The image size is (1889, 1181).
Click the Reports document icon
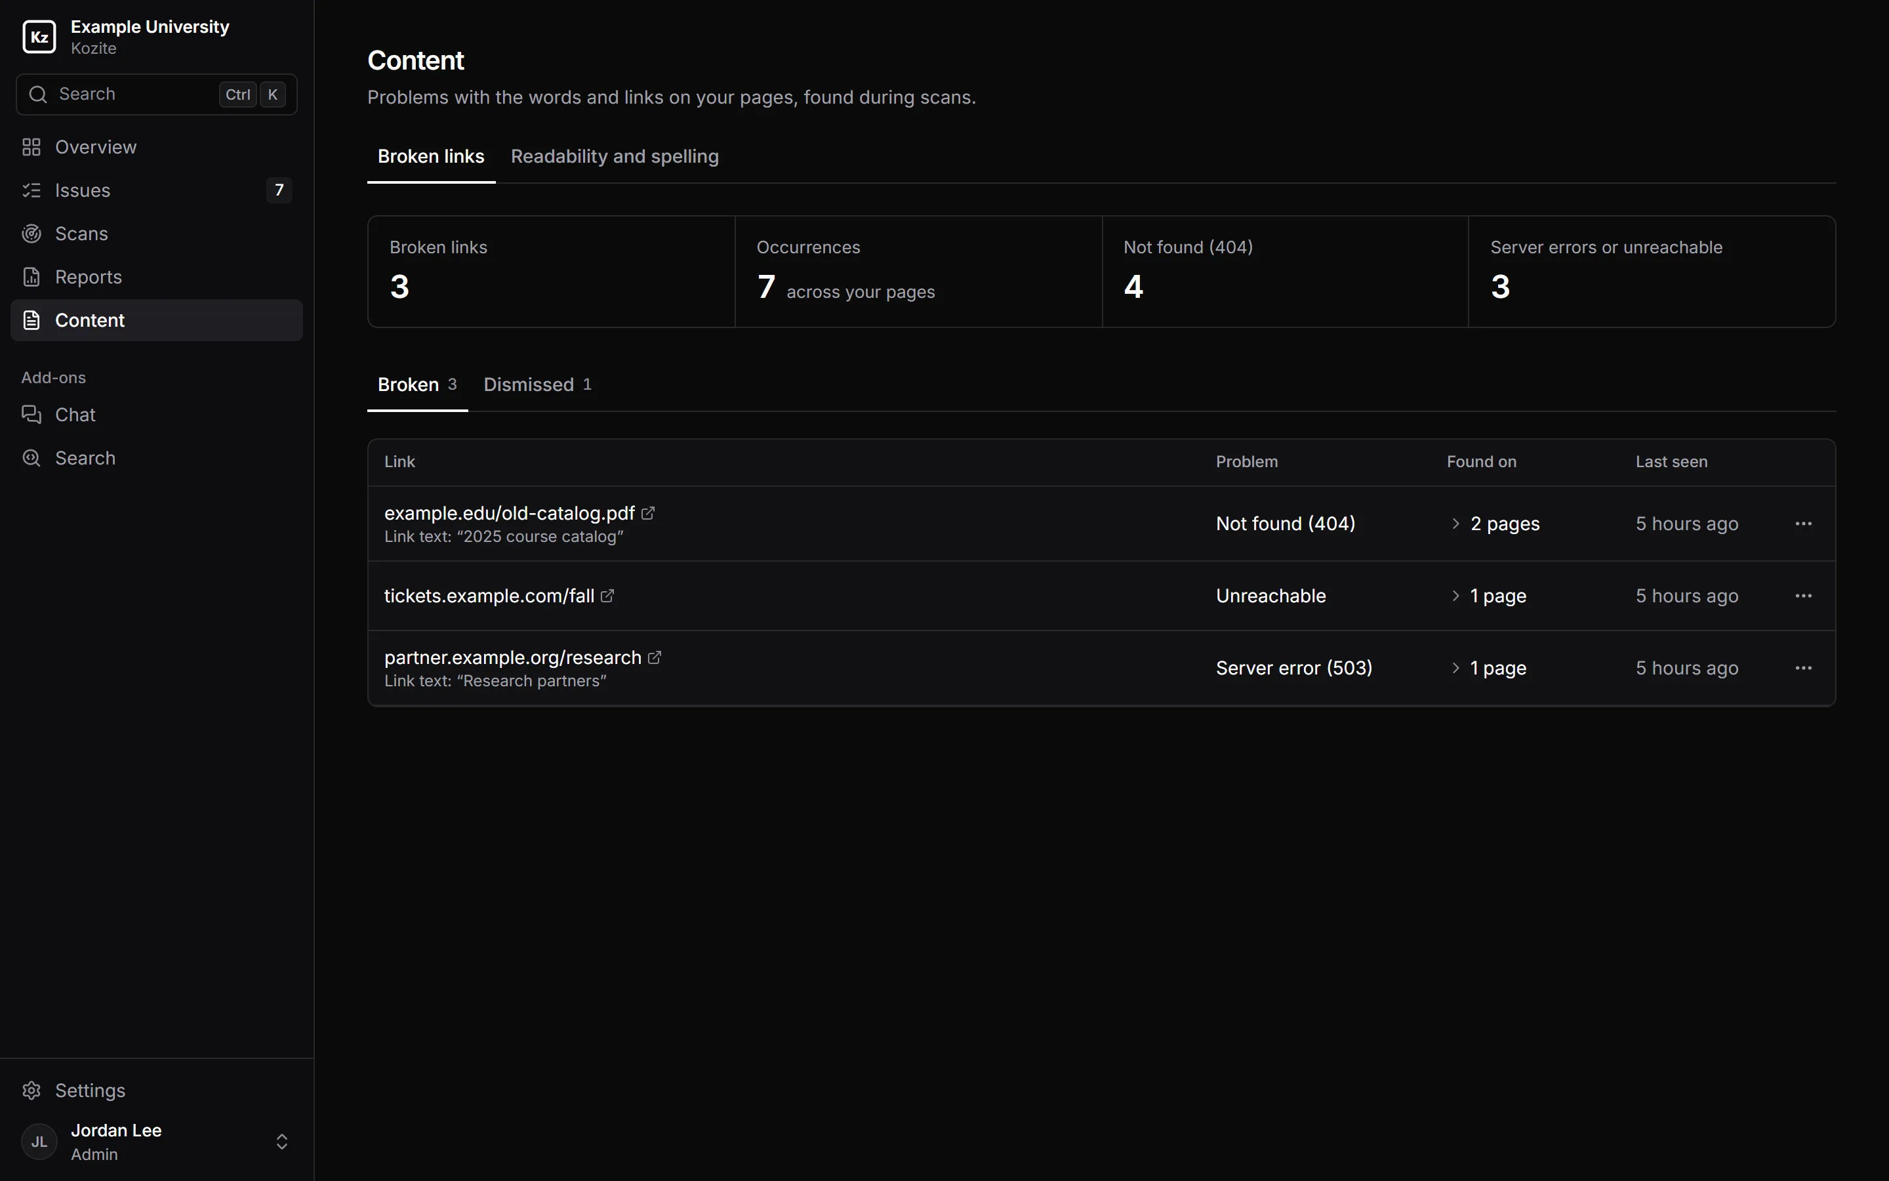[31, 276]
